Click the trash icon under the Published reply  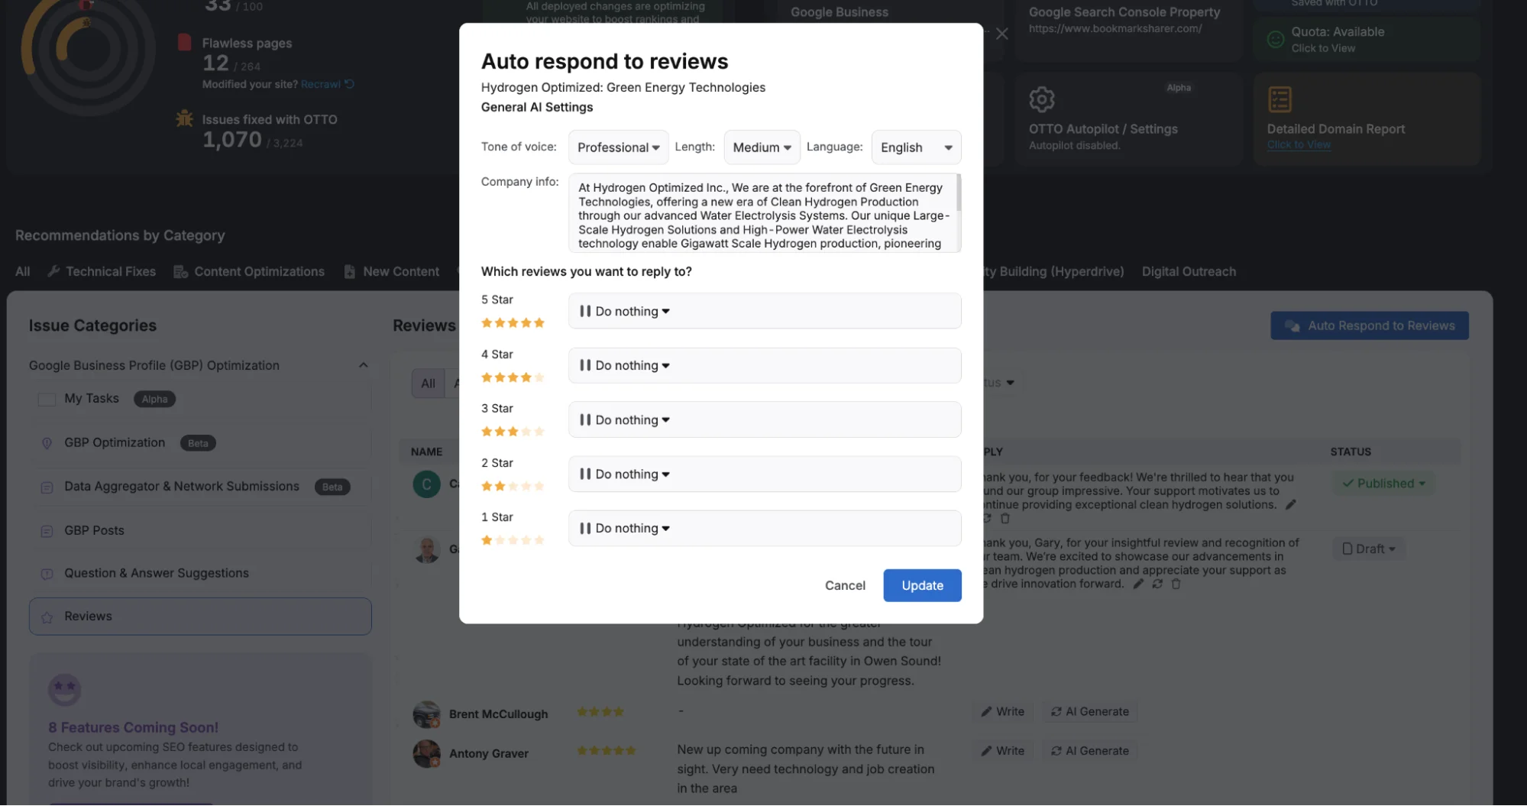click(1005, 518)
